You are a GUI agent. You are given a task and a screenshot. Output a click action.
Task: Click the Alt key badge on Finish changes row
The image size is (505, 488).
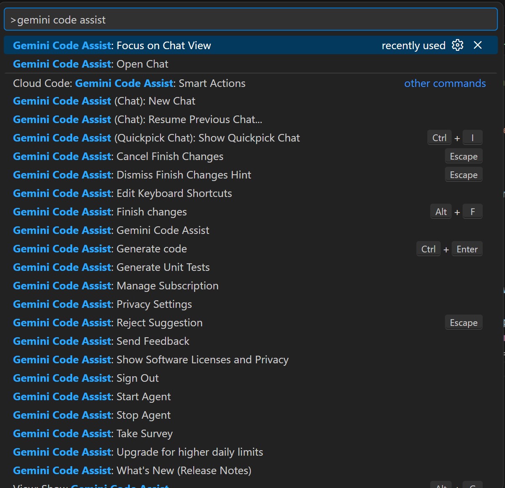coord(441,212)
